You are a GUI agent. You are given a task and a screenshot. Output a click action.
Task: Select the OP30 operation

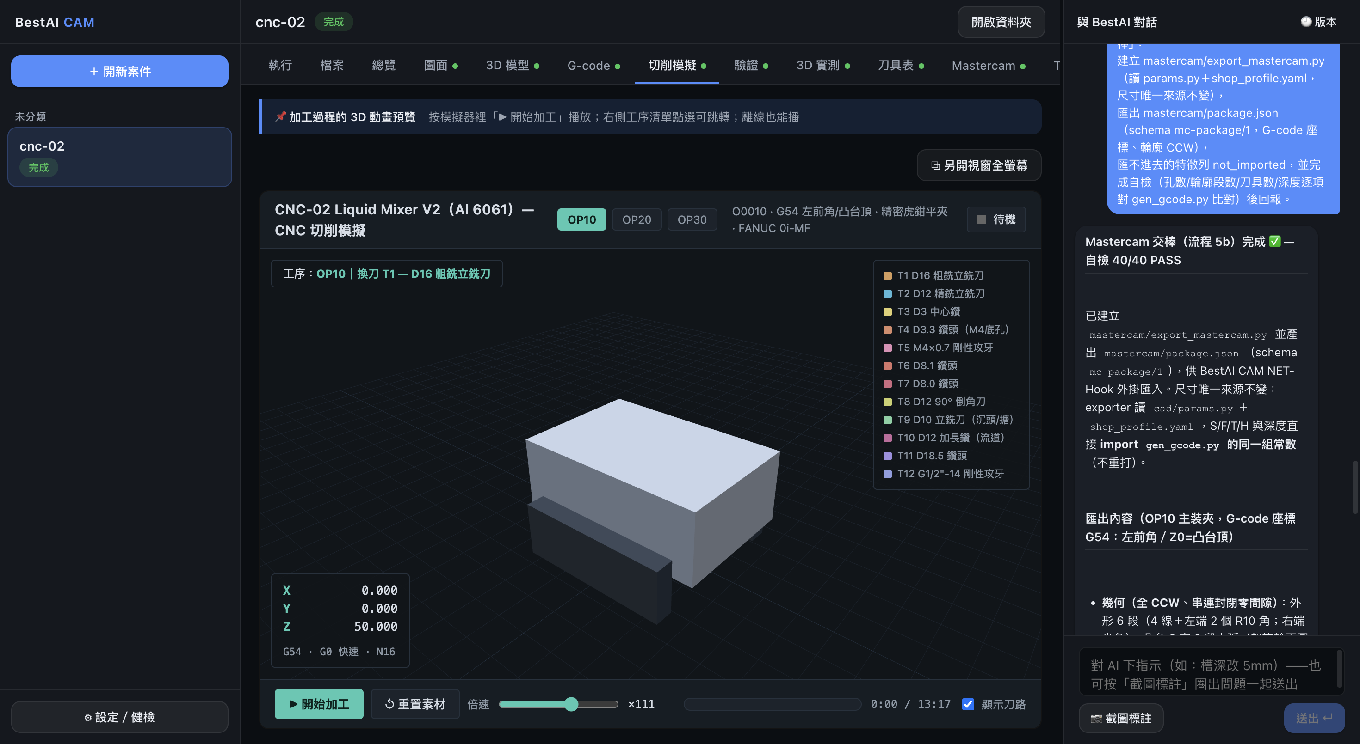pyautogui.click(x=692, y=220)
